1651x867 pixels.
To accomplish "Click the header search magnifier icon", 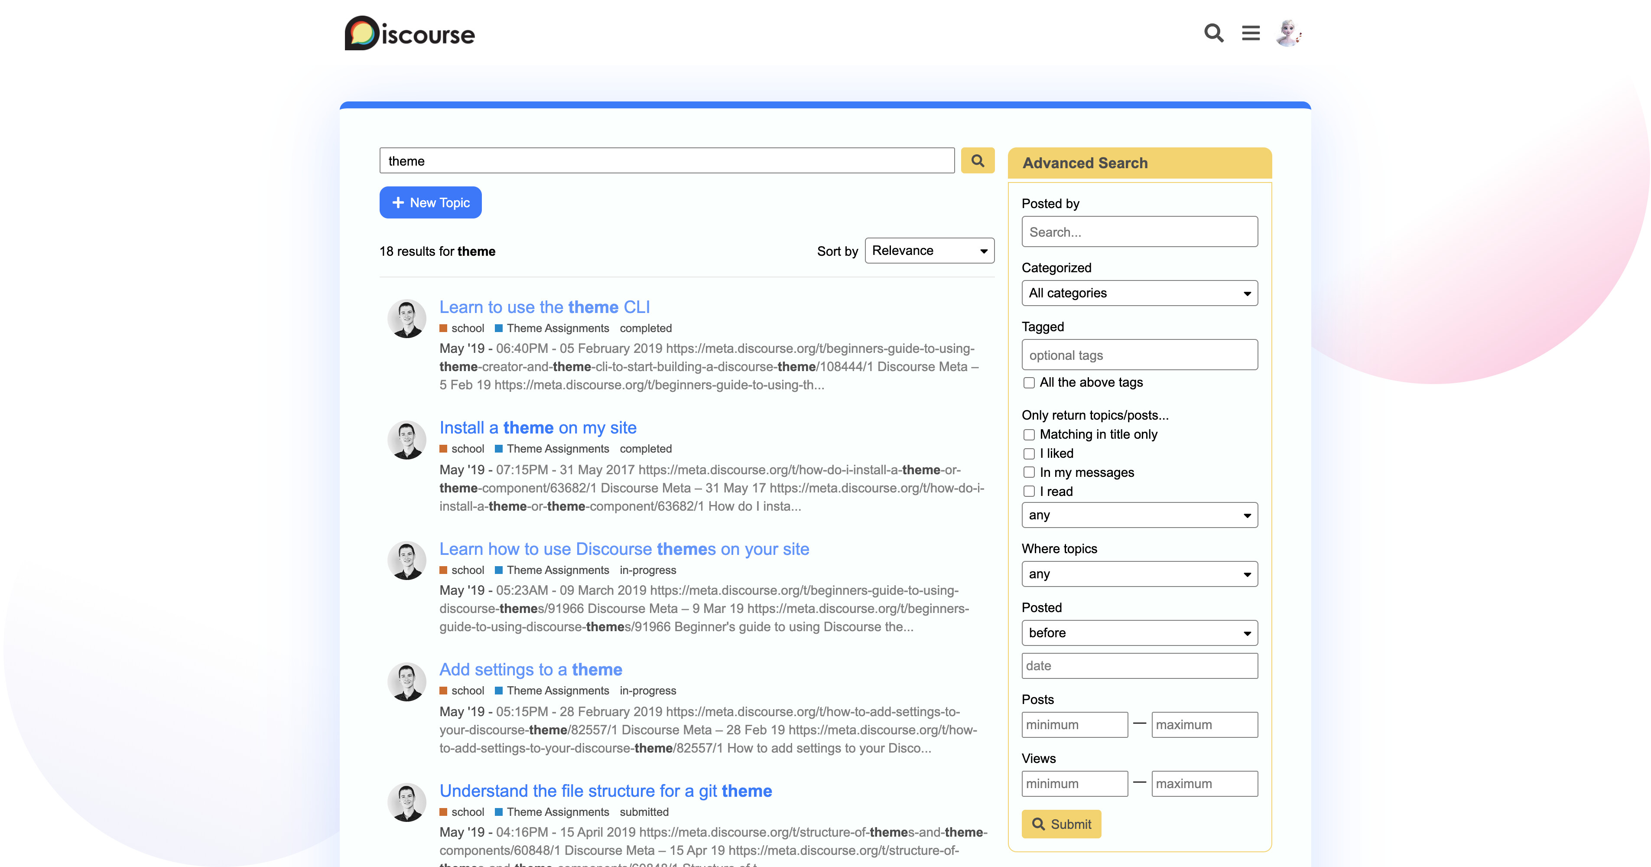I will click(1213, 33).
